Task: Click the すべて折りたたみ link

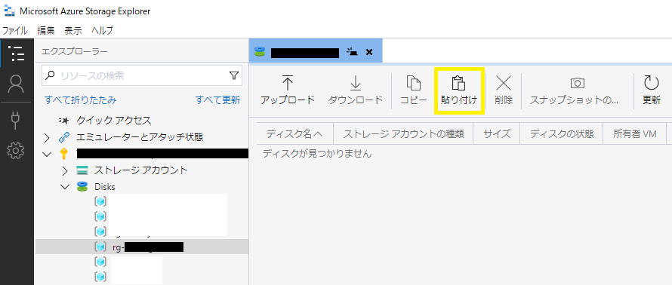Action: tap(81, 100)
